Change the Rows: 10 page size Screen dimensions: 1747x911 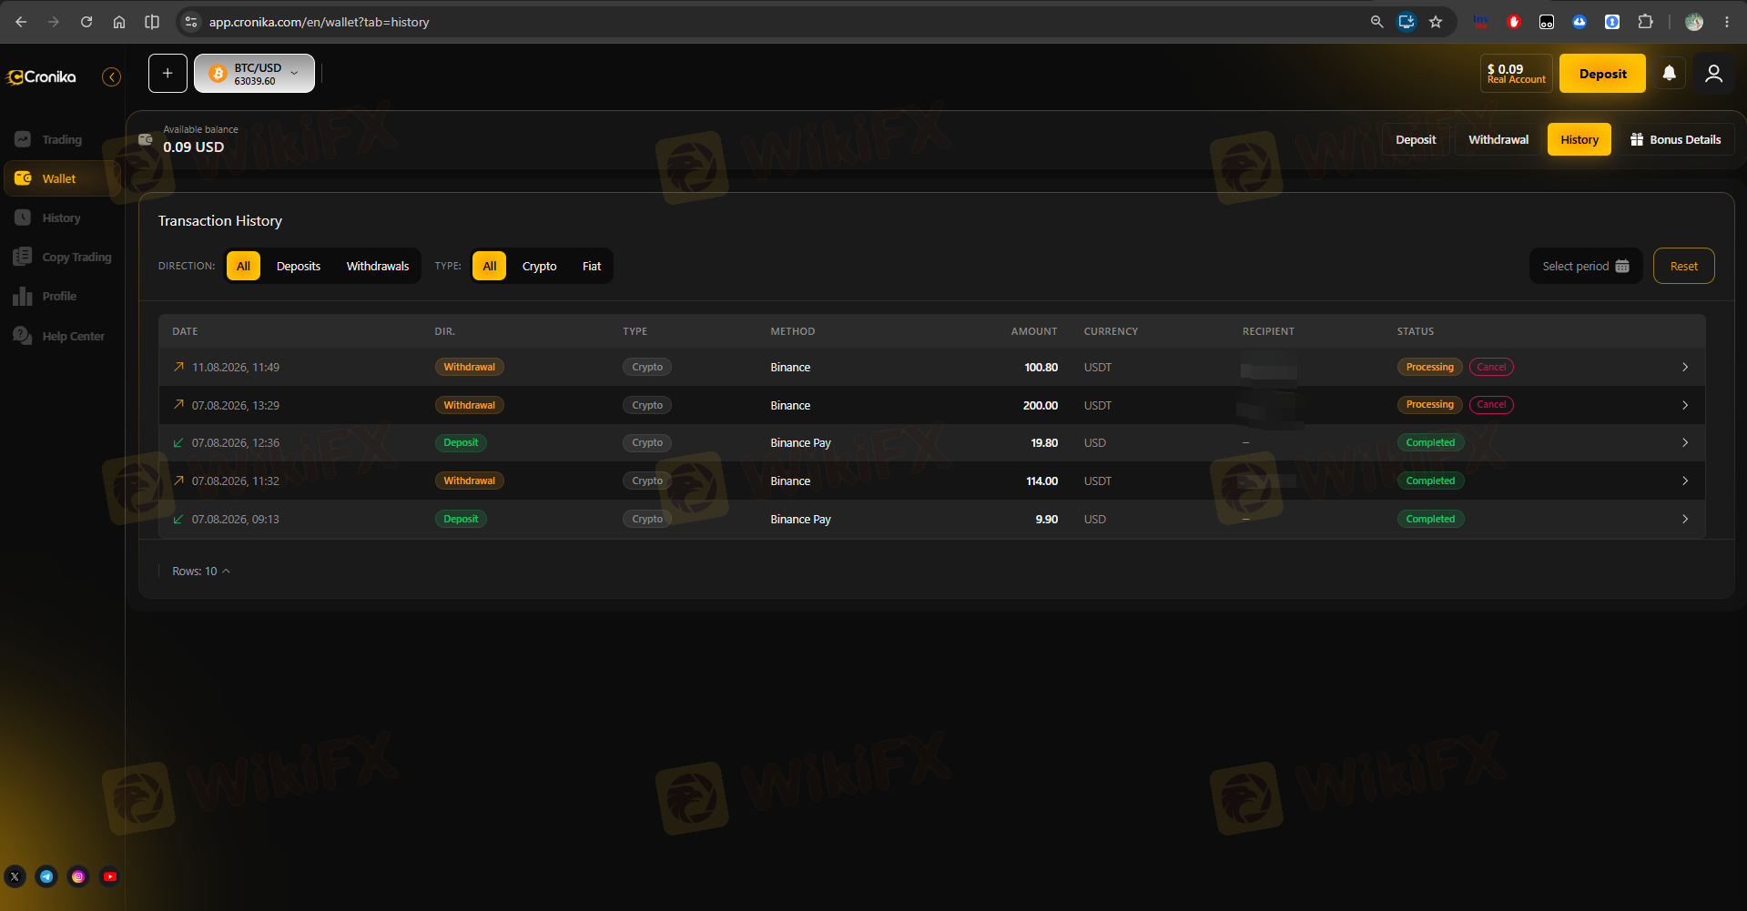(x=201, y=572)
